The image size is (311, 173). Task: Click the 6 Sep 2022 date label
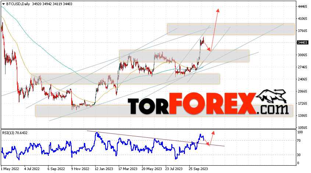[x=56, y=169]
